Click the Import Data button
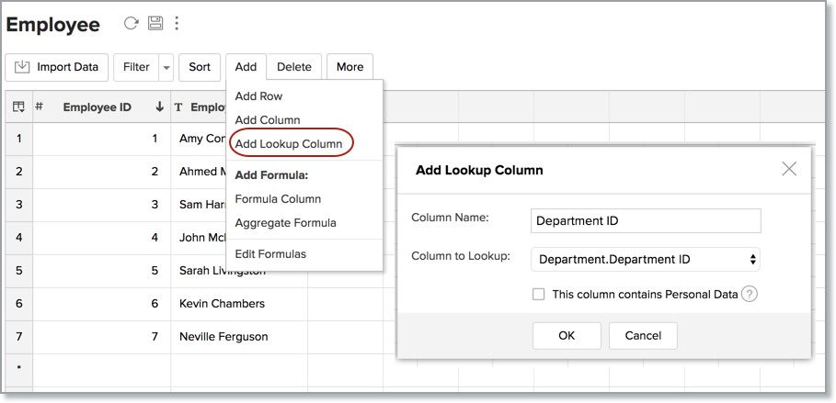This screenshot has width=836, height=403. click(x=57, y=67)
